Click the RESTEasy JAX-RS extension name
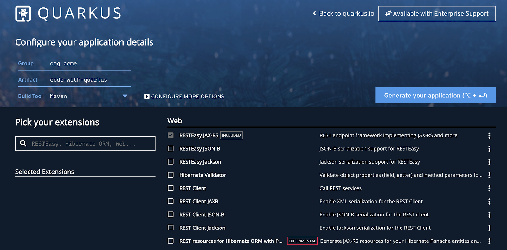Viewport: 507px width, 250px height. point(199,135)
